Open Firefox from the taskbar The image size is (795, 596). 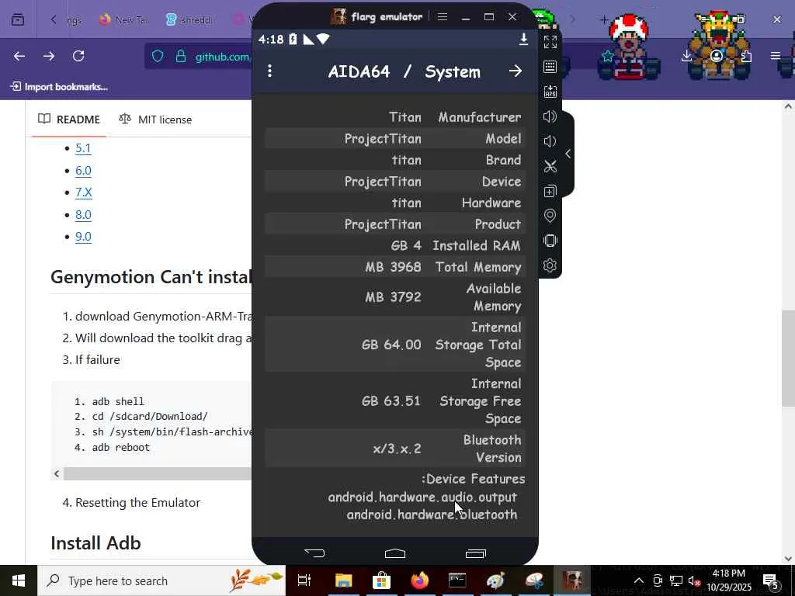[419, 580]
